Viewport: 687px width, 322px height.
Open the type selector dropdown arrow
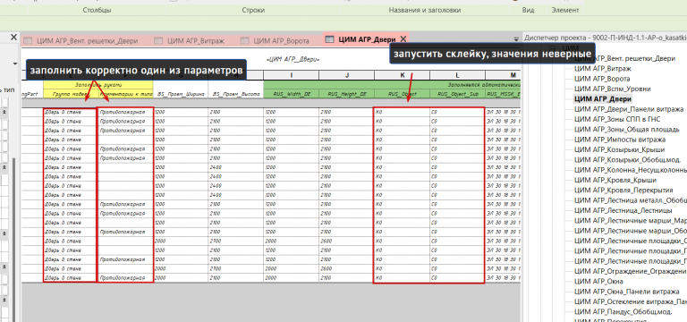[x=15, y=64]
